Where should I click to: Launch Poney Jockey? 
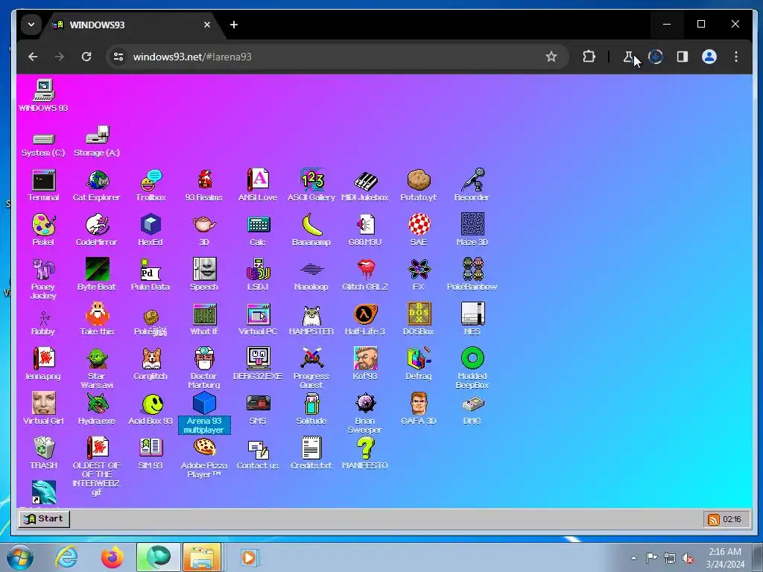(x=43, y=279)
